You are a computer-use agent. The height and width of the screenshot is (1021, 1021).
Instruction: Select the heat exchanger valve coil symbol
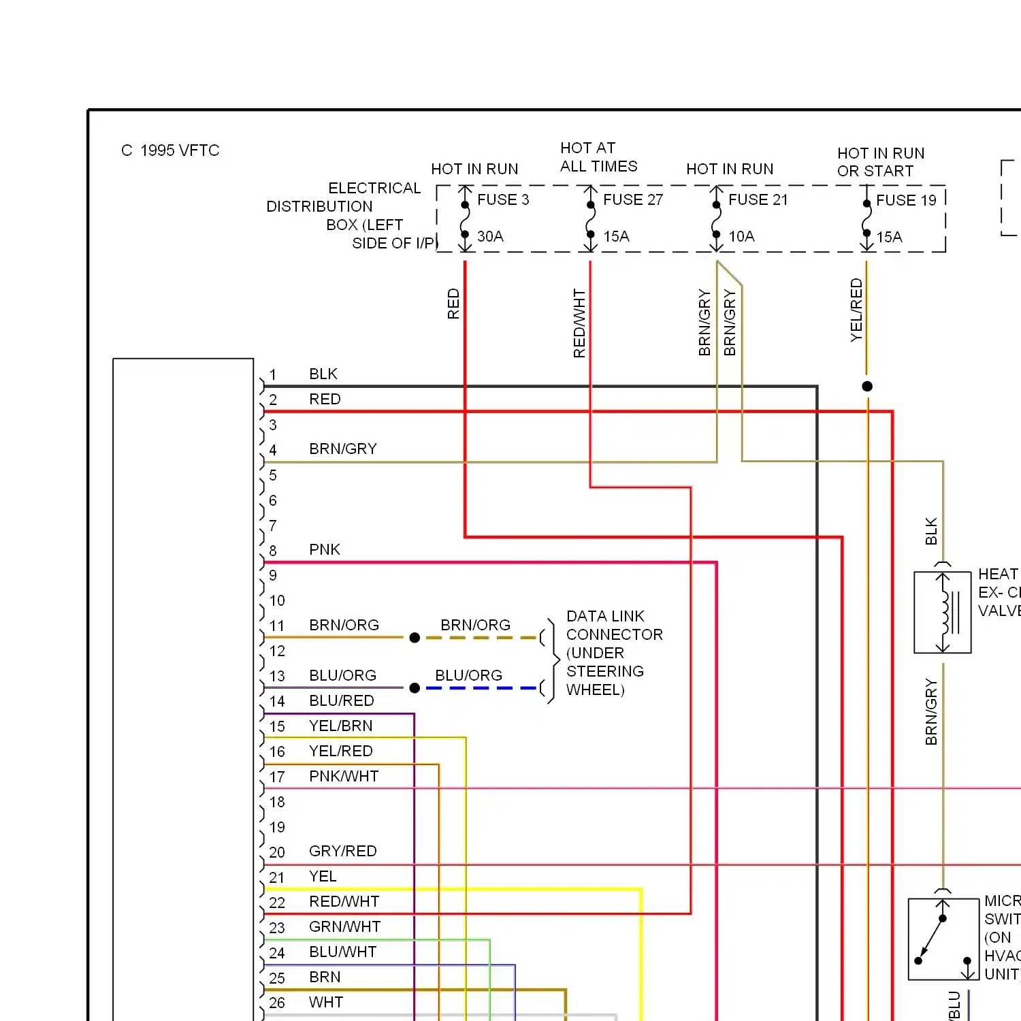943,613
